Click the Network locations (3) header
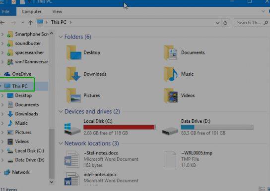 pos(92,143)
